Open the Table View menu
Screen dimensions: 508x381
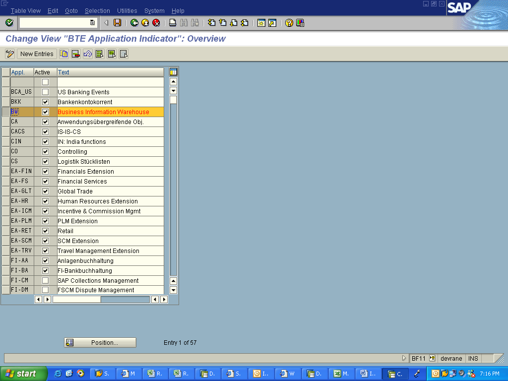coord(26,11)
